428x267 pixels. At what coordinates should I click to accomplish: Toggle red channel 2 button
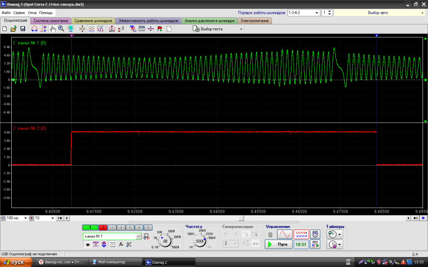103,227
